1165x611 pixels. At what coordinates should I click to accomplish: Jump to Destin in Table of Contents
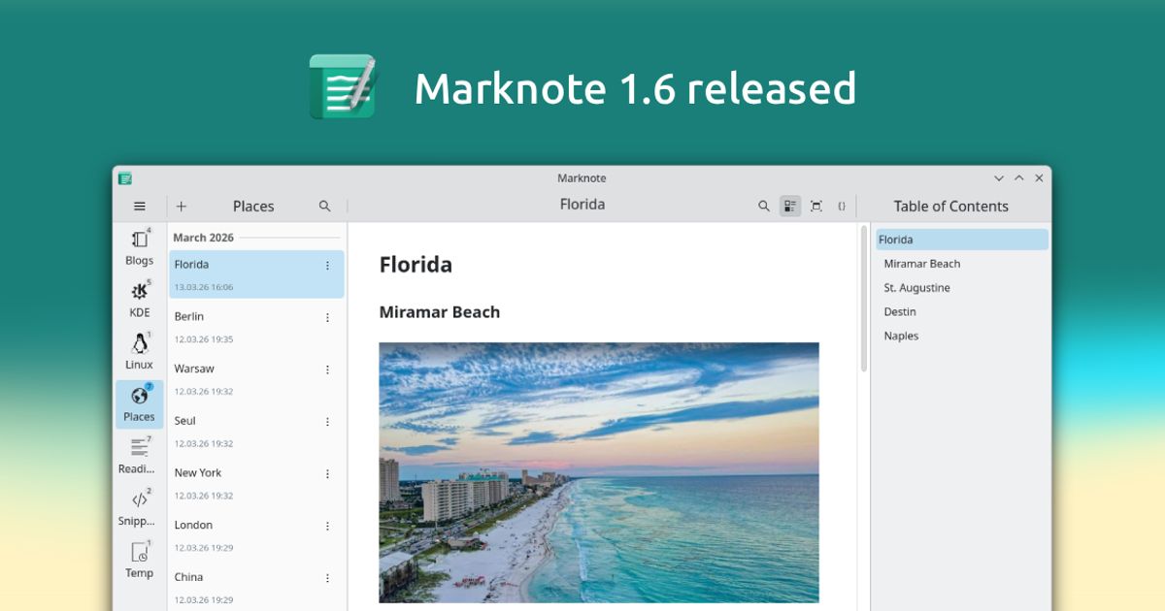[961, 312]
